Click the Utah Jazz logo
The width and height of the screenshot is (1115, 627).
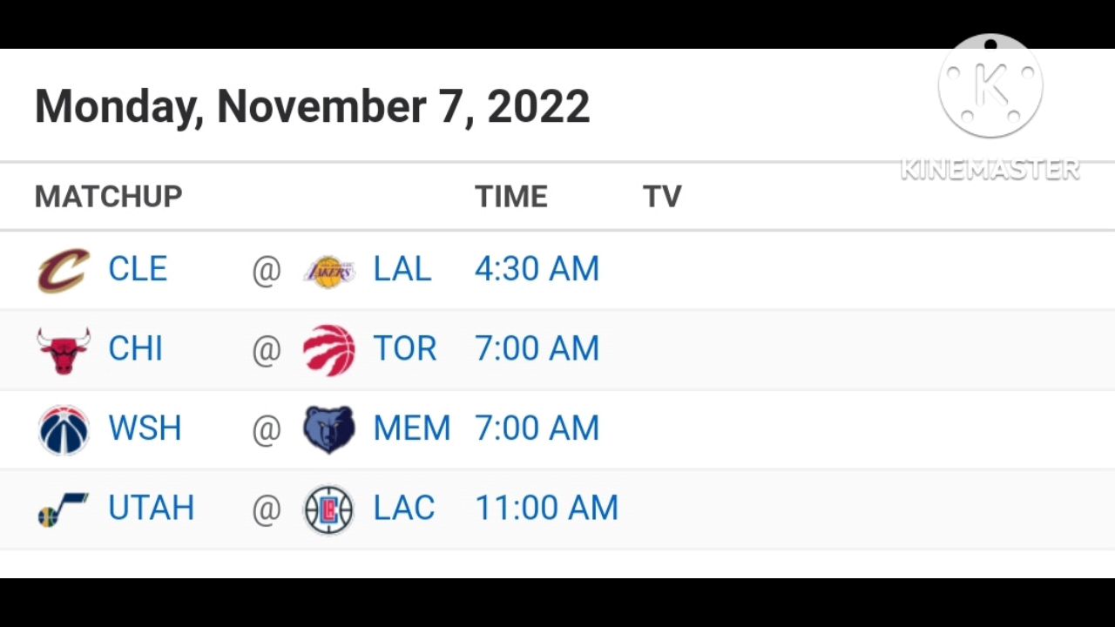coord(64,509)
